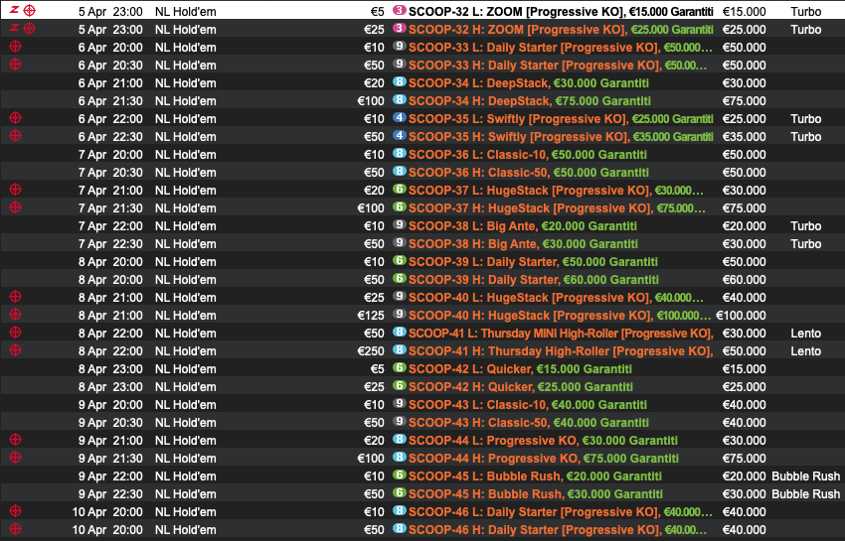Screen dimensions: 845x541
Task: Click the 4-max badge on SCOOP-35 L Swiftly
Action: click(399, 117)
